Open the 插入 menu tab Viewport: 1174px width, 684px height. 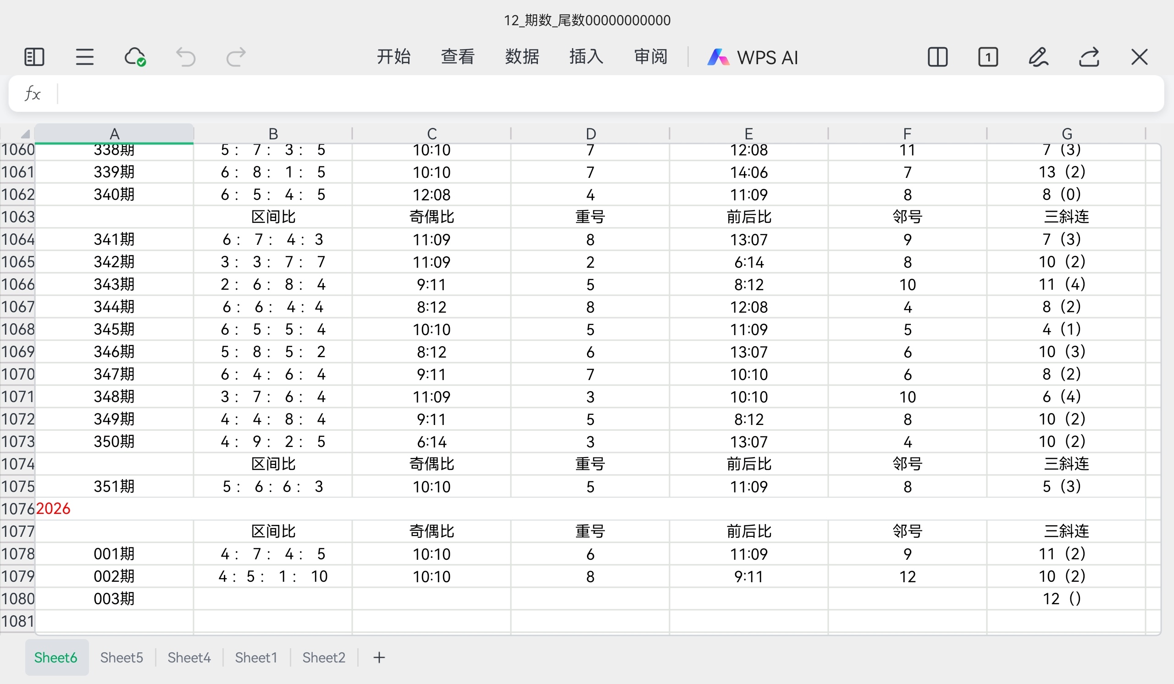tap(586, 57)
